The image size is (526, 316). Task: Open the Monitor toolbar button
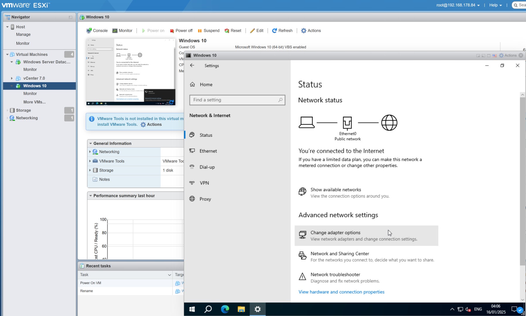tap(122, 30)
